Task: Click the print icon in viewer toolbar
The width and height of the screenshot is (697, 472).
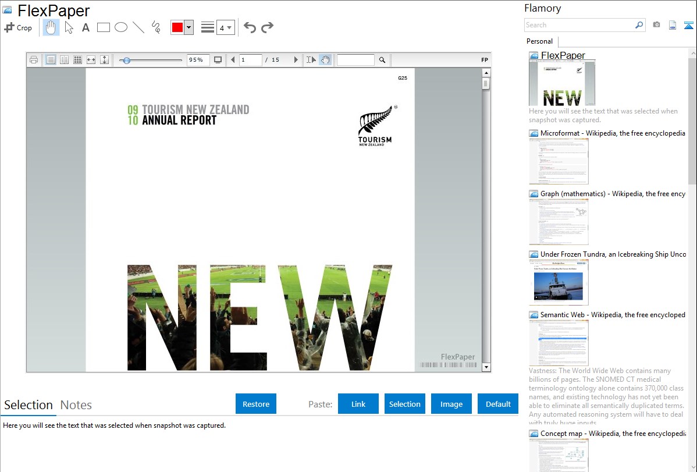Action: 34,59
